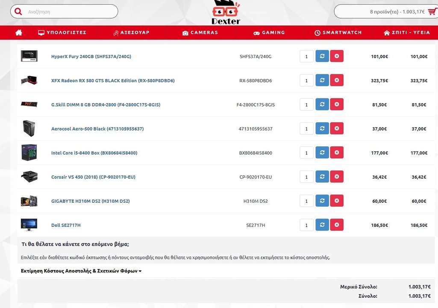Click the G.Skill RAM thumbnail

point(29,104)
